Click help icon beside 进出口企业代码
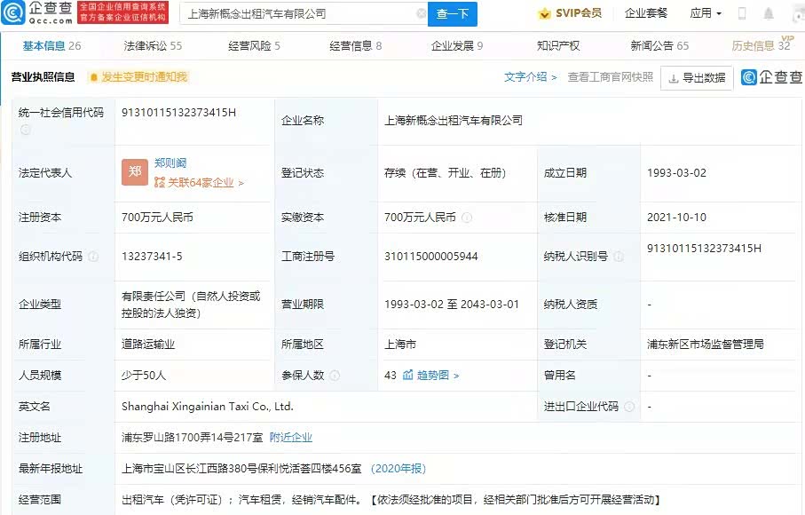Image resolution: width=805 pixels, height=515 pixels. coord(628,407)
